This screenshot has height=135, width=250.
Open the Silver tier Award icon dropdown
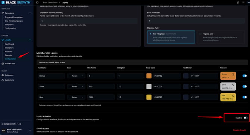pos(76,87)
